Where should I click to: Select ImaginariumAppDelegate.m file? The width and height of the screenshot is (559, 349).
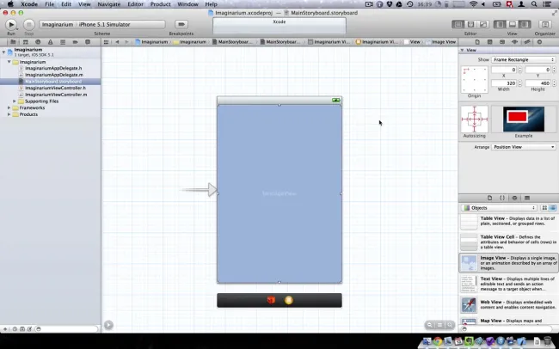point(54,75)
